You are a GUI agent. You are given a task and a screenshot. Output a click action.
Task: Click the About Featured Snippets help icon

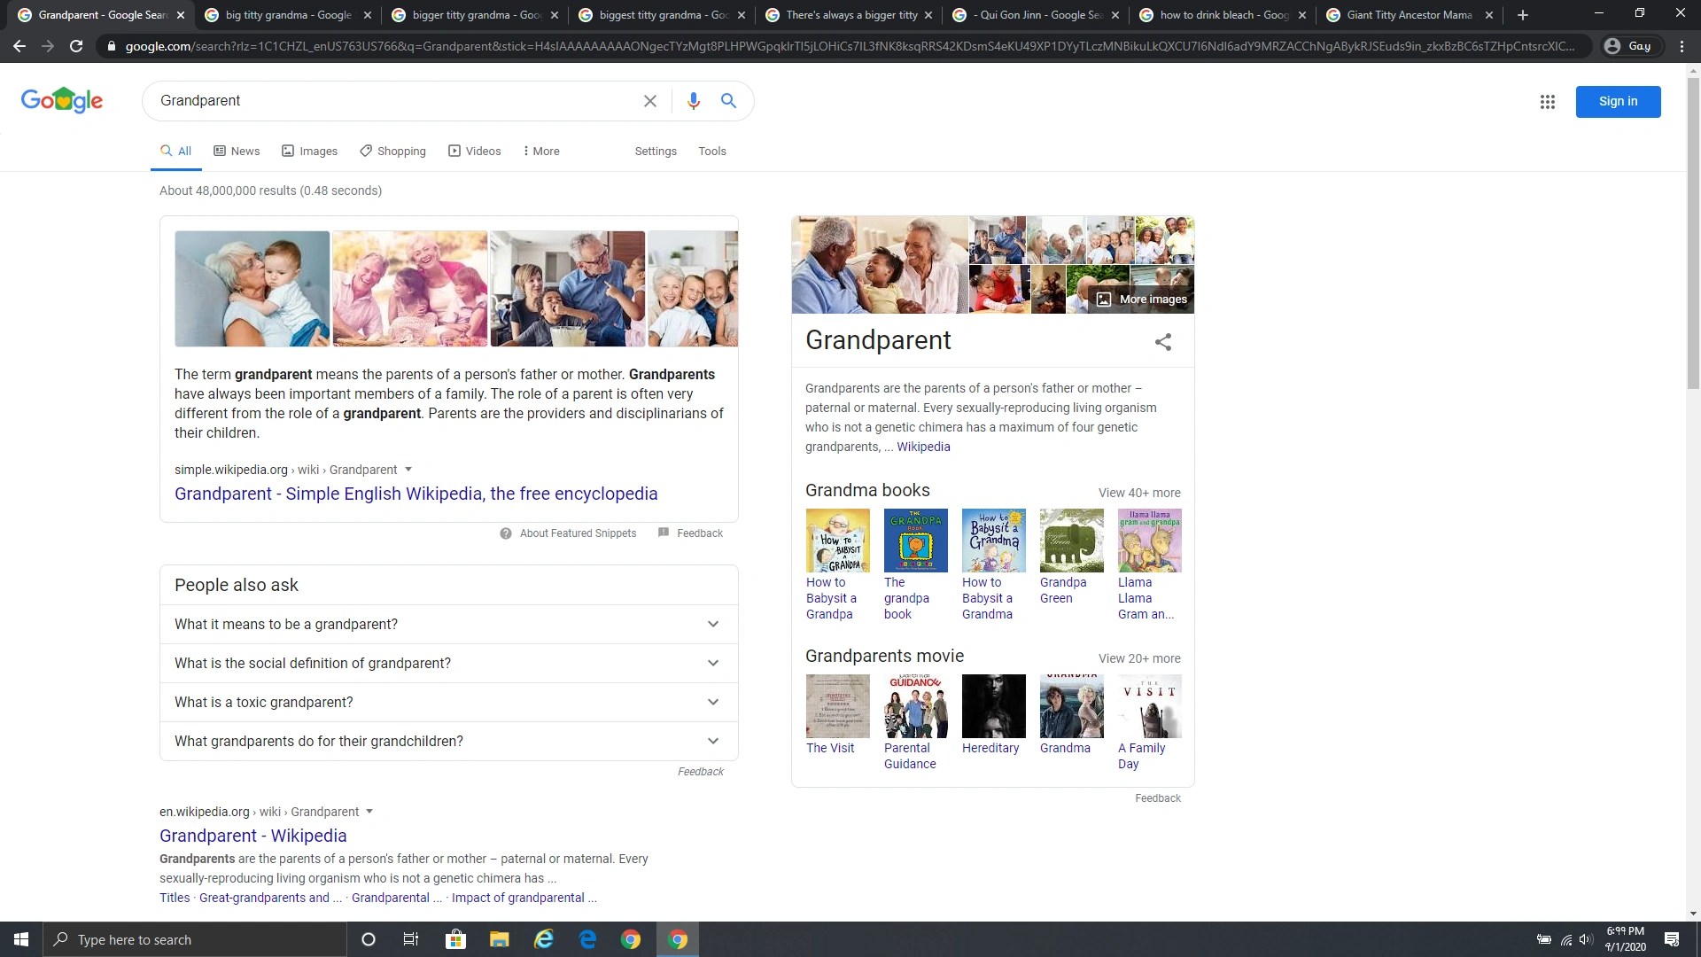[506, 533]
